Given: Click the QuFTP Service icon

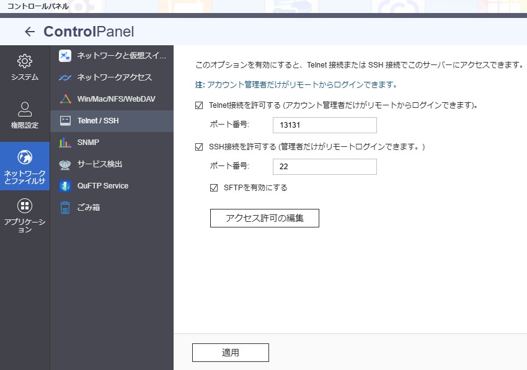Looking at the screenshot, I should coord(65,186).
